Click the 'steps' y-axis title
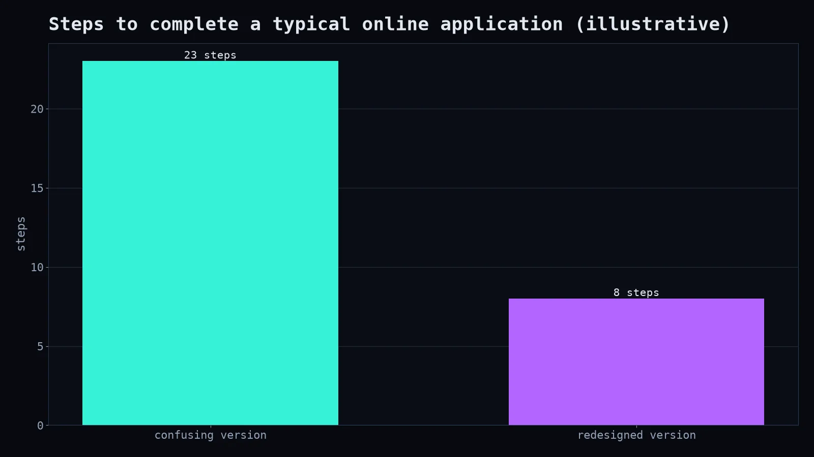The width and height of the screenshot is (814, 457). click(21, 234)
